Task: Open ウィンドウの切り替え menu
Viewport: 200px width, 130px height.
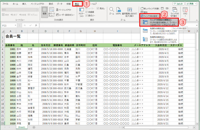Action: coord(175,12)
